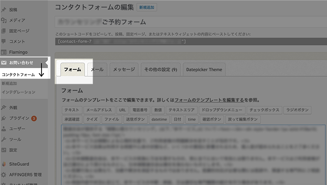The height and width of the screenshot is (185, 327).
Task: Click the envelope icon beside お問い合わせ
Action: click(4, 63)
